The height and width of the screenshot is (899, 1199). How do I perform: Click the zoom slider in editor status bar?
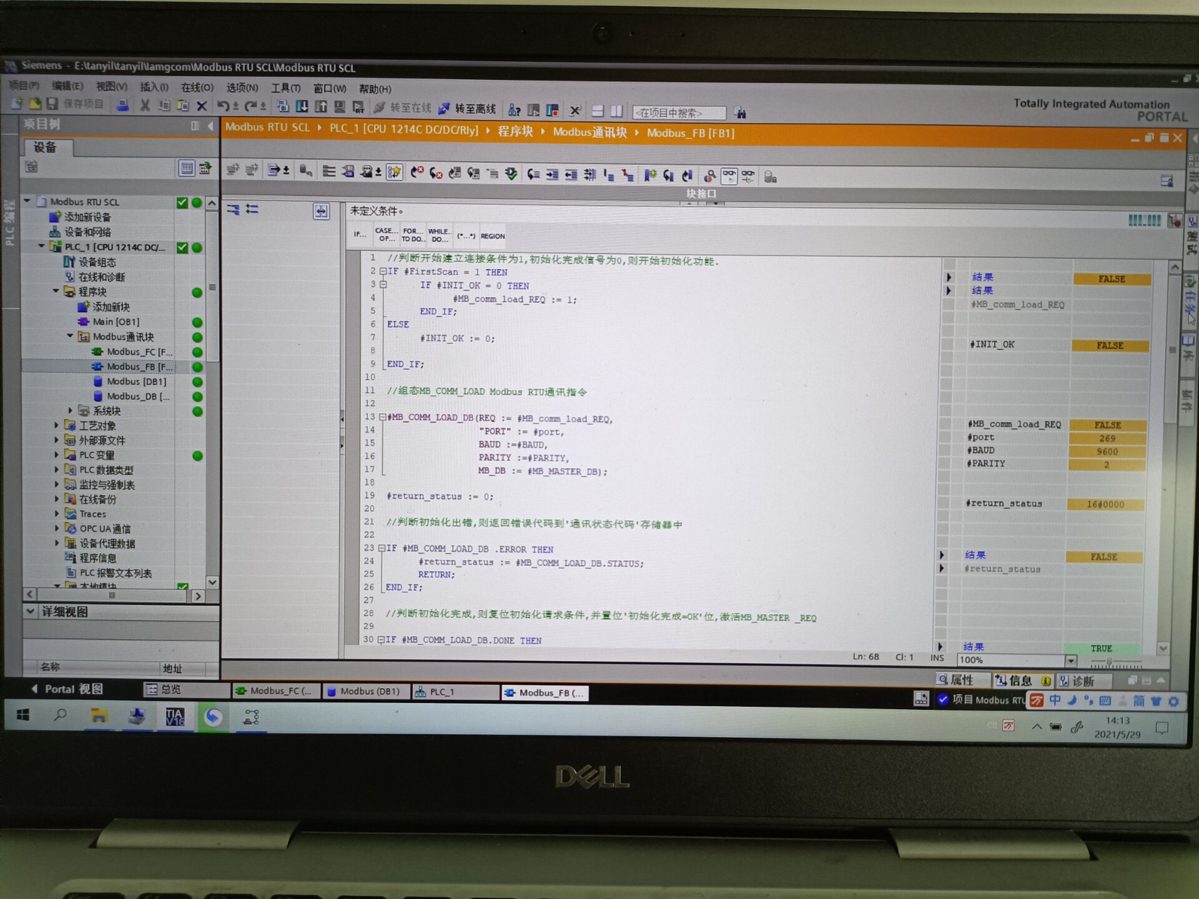(1109, 661)
